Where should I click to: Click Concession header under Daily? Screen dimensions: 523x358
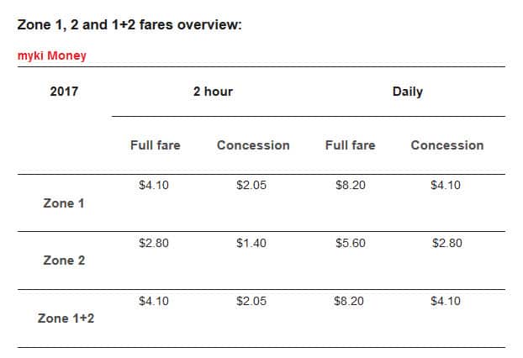coord(447,145)
